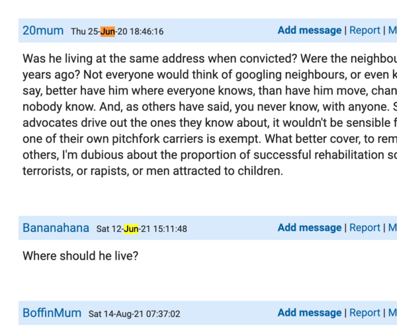397x333 pixels.
Task: Report the post by Bananahana
Action: click(x=365, y=228)
